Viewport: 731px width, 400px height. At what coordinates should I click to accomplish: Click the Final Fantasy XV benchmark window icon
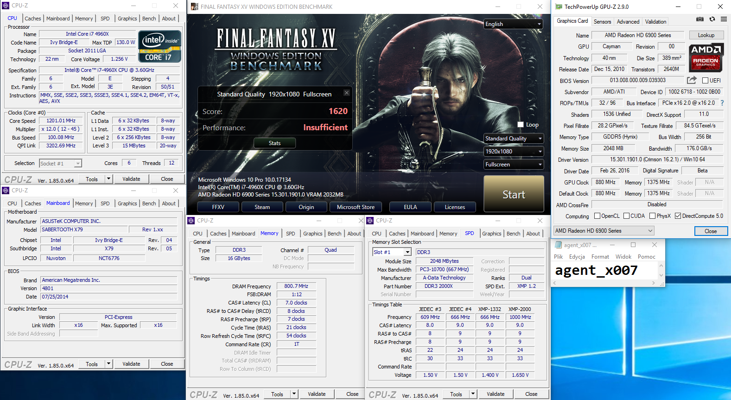[194, 6]
